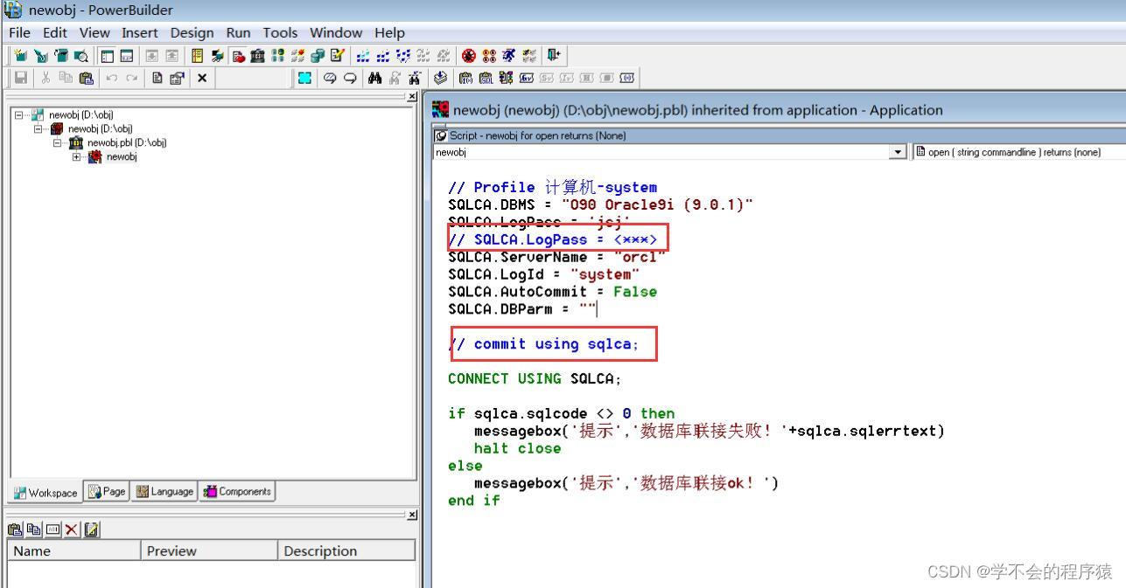The height and width of the screenshot is (588, 1126).
Task: Click the CONNECT USING SQLCA; line
Action: pyautogui.click(x=535, y=378)
